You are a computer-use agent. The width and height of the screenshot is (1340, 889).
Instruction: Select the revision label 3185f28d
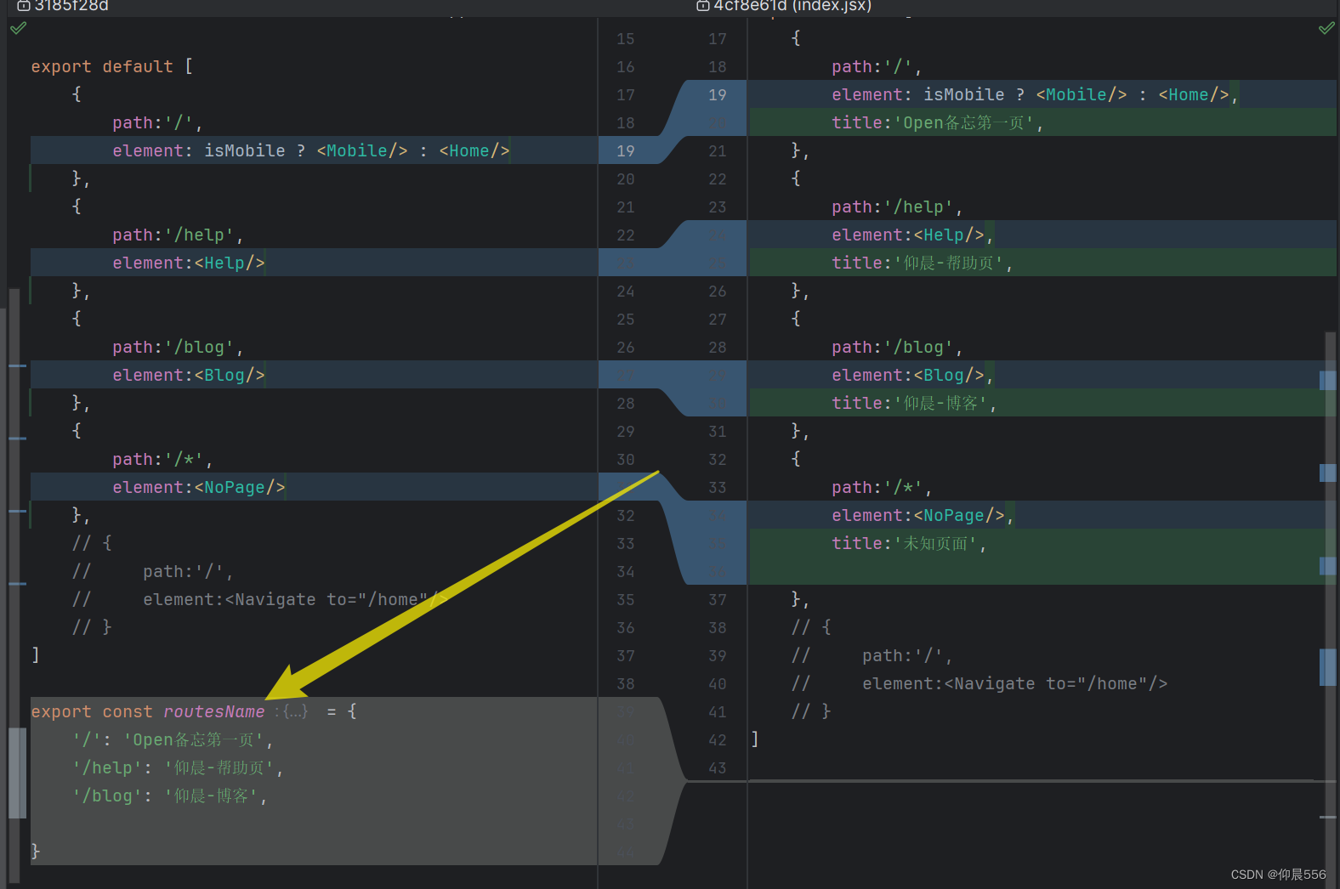point(71,6)
